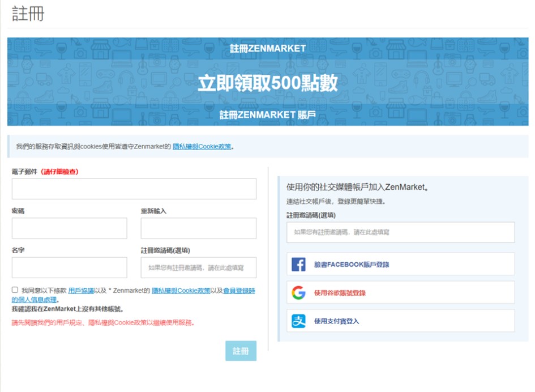Click the Google logo icon
The image size is (535, 392).
point(298,293)
